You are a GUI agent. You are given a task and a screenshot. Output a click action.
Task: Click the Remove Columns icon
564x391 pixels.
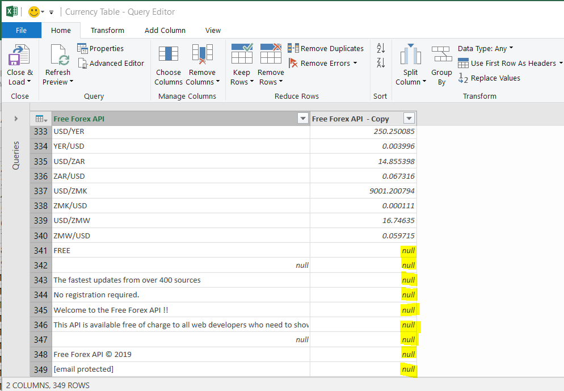click(202, 54)
